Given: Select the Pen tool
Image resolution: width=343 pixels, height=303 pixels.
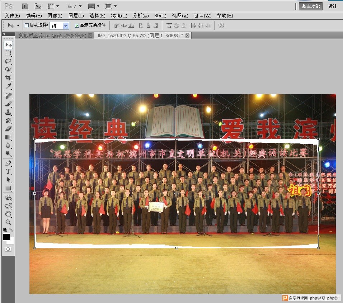Looking at the screenshot, I should click(x=8, y=163).
